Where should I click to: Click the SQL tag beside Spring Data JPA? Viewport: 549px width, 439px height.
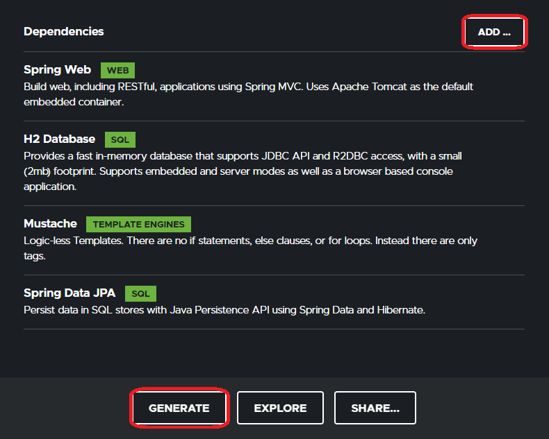coord(141,293)
